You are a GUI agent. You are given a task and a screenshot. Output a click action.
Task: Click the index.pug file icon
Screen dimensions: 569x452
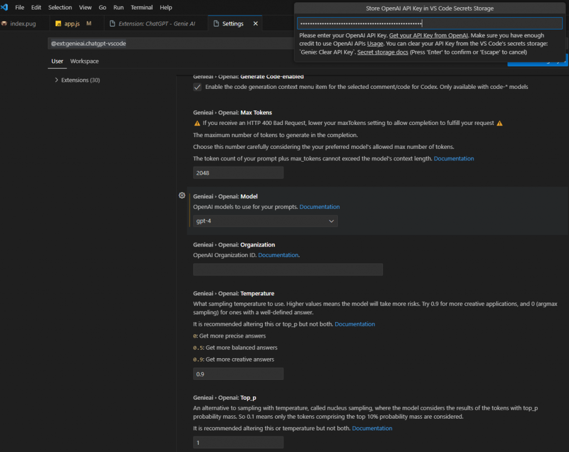coord(4,23)
